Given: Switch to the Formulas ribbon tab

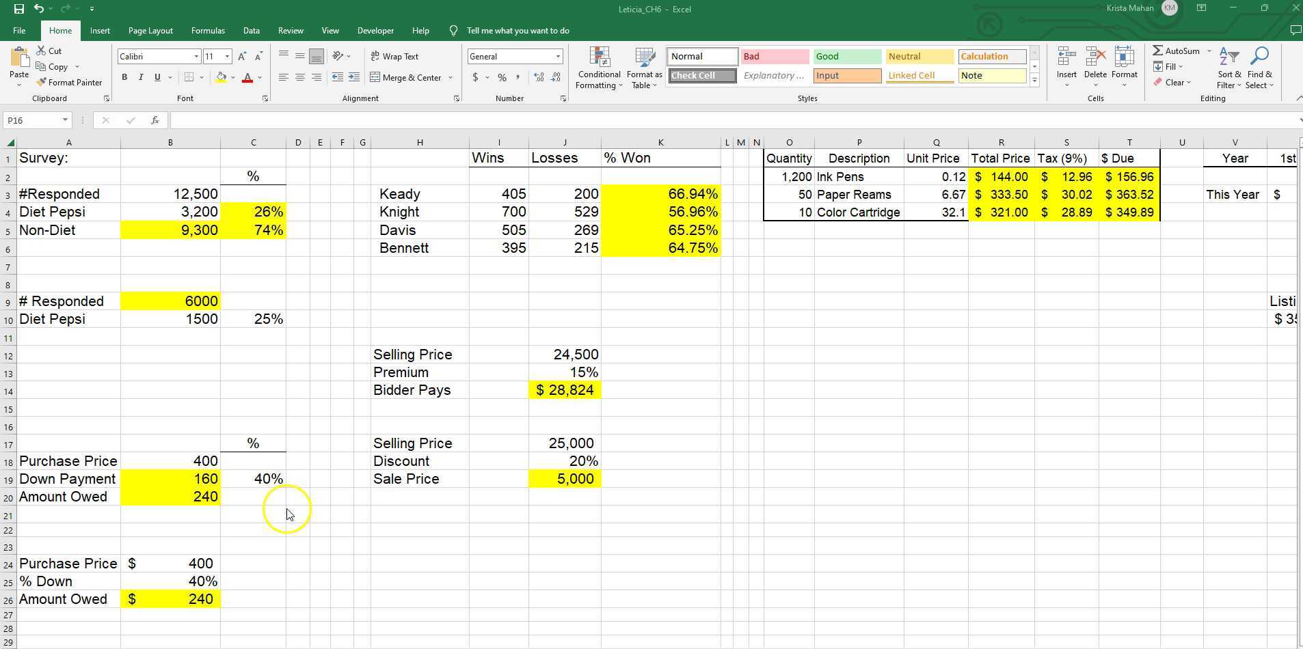Looking at the screenshot, I should [208, 30].
